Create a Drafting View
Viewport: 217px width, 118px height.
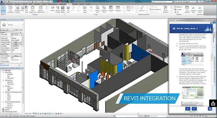coord(98,9)
